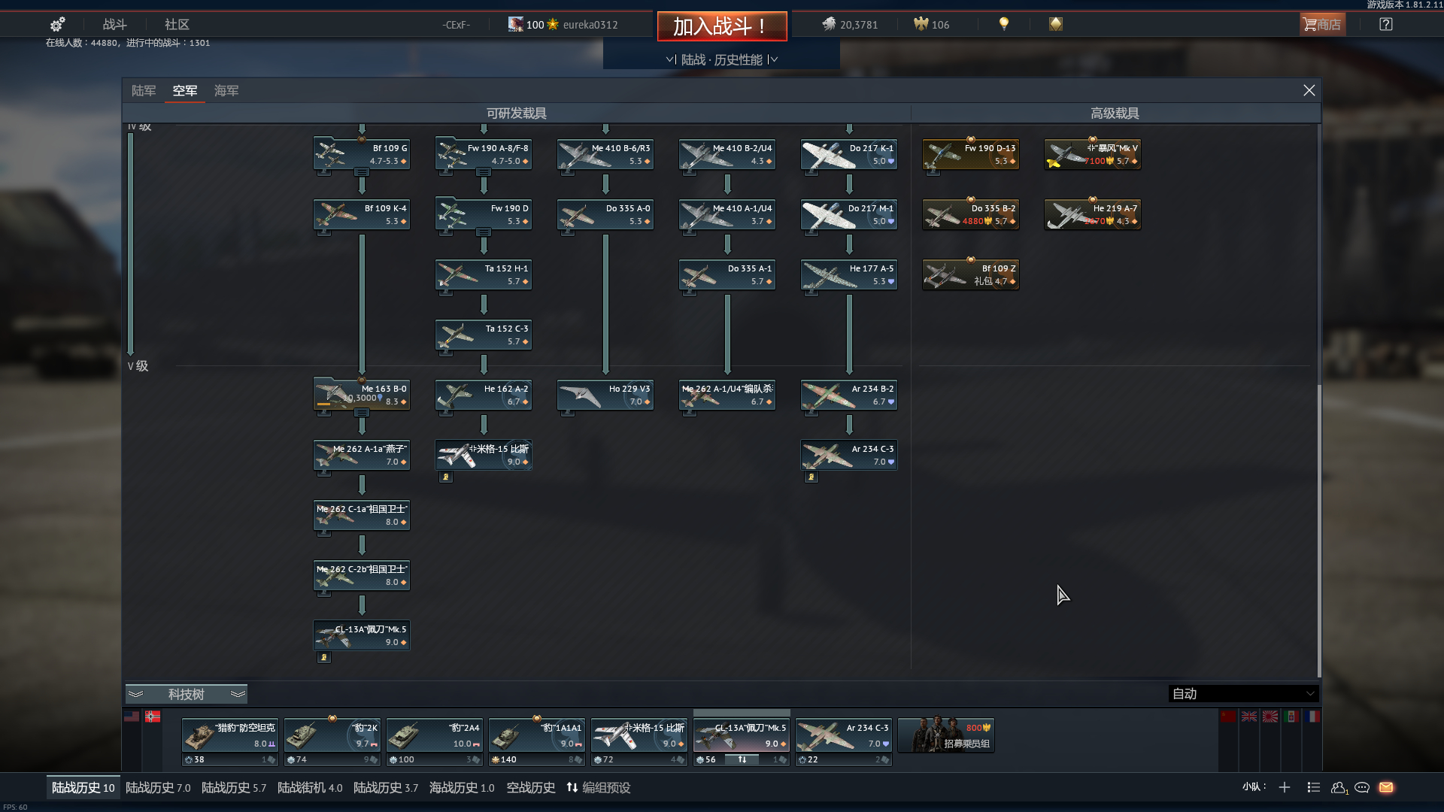This screenshot has width=1444, height=812.
Task: Collapse the 科技树 panel left chevron
Action: (x=135, y=693)
